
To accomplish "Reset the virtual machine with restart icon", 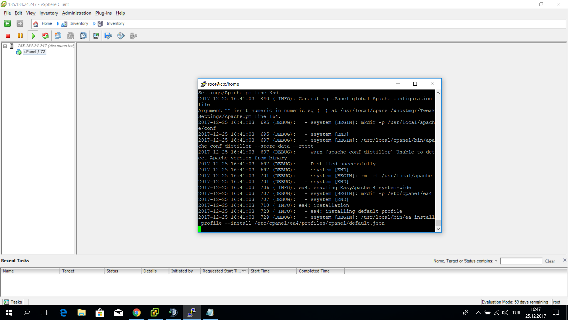I will pos(45,36).
